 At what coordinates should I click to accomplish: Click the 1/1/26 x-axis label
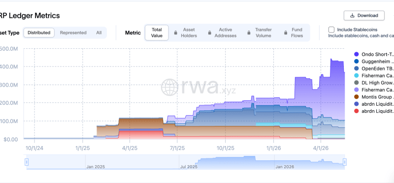(x=273, y=149)
